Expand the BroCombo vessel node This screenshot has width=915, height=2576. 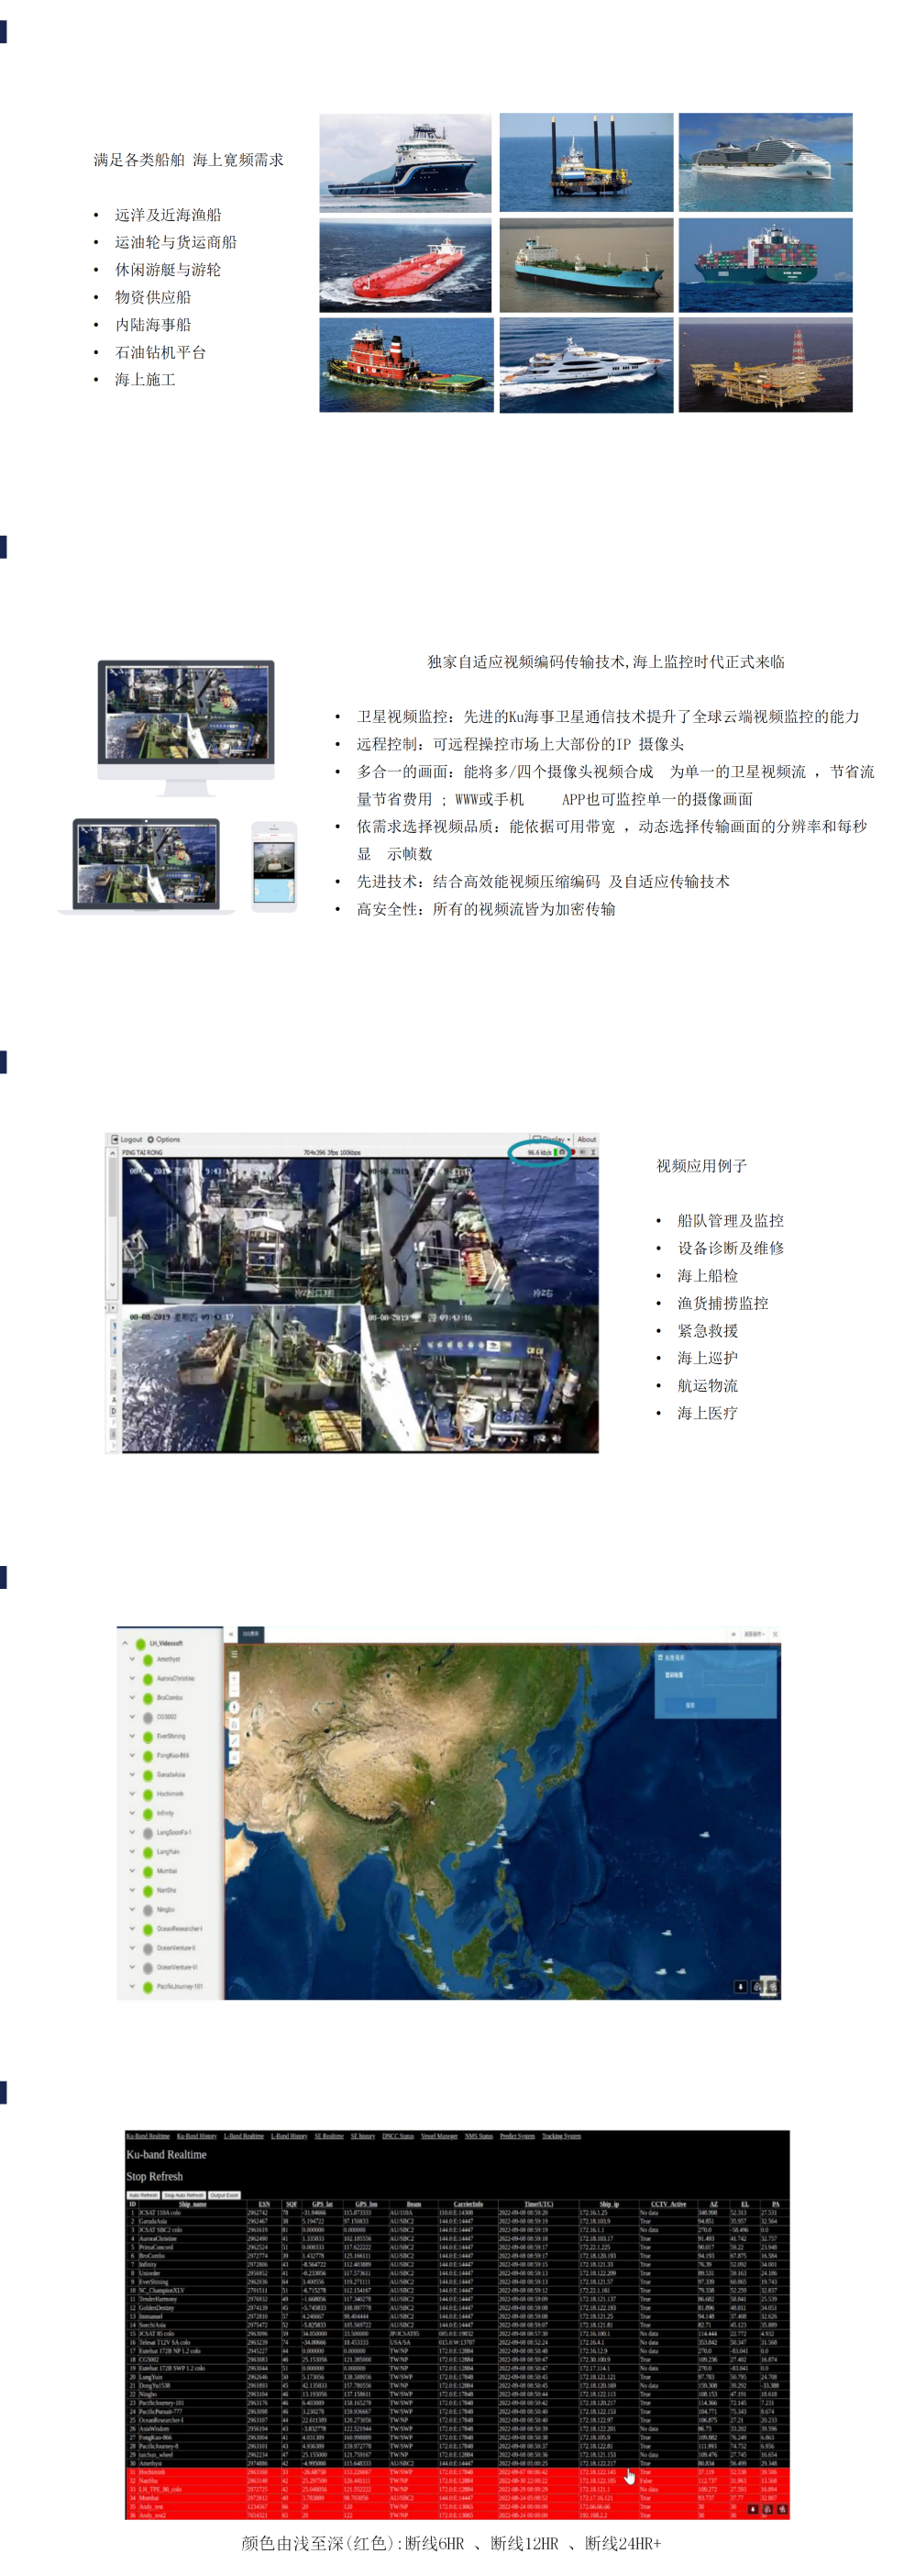point(132,1698)
